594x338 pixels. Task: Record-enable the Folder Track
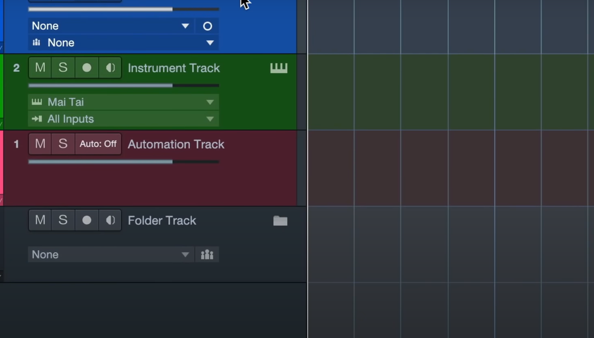tap(86, 220)
